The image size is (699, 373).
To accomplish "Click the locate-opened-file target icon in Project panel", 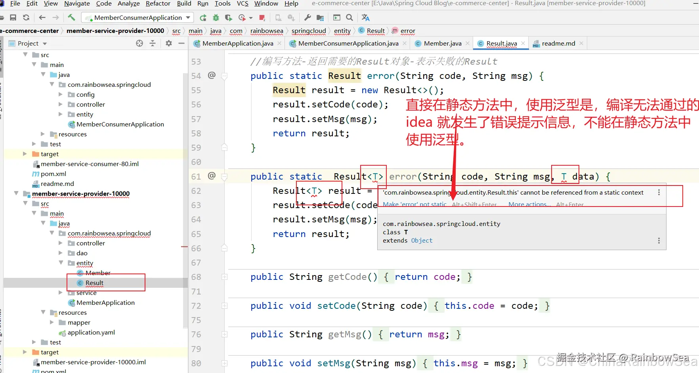I will point(139,43).
